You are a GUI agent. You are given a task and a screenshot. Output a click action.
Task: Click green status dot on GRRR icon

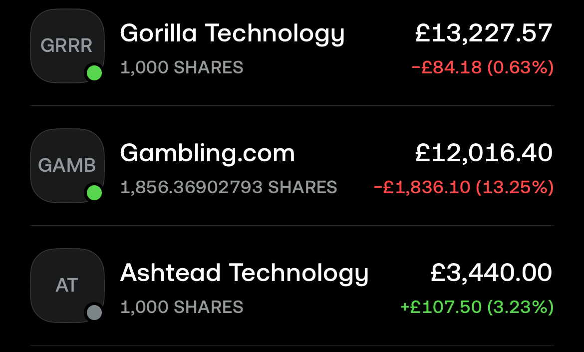(94, 73)
